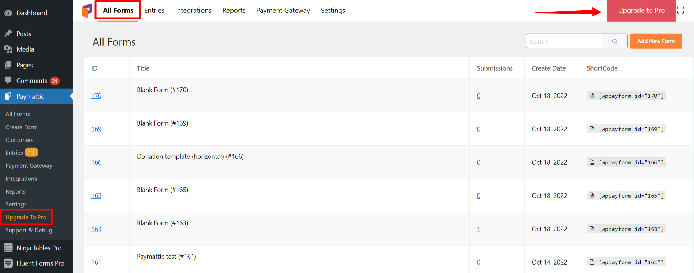Screen dimensions: 694x273
Task: Click the Fluent Forms Pro icon
Action: tap(8, 263)
